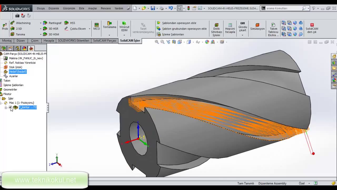The width and height of the screenshot is (337, 190).
Task: Select the Geometriler tree item
Action: 10,90
